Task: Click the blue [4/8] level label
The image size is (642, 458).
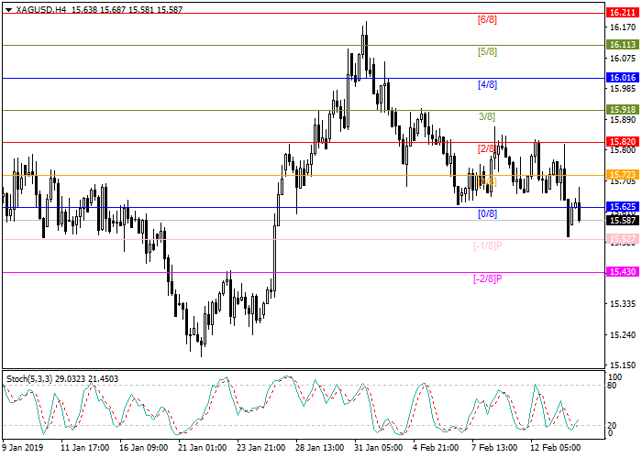Action: pyautogui.click(x=488, y=84)
